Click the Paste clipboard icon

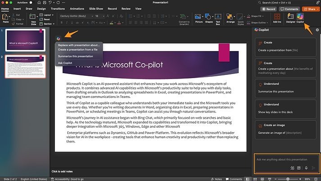tap(5, 17)
